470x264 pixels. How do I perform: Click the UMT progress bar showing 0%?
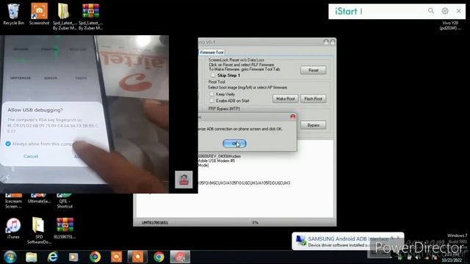255,223
